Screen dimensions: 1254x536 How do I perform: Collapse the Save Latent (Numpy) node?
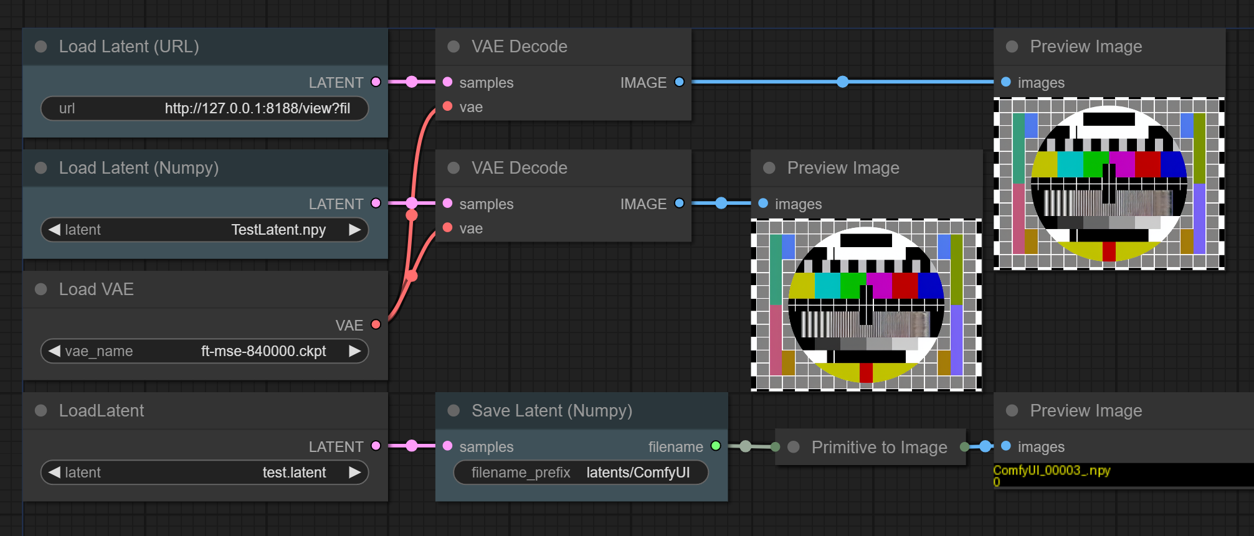[x=454, y=411]
